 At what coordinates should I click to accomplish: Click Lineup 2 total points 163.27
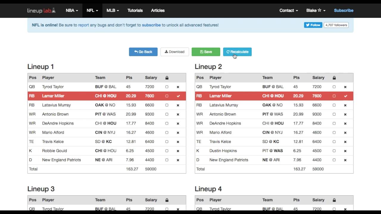click(x=300, y=169)
